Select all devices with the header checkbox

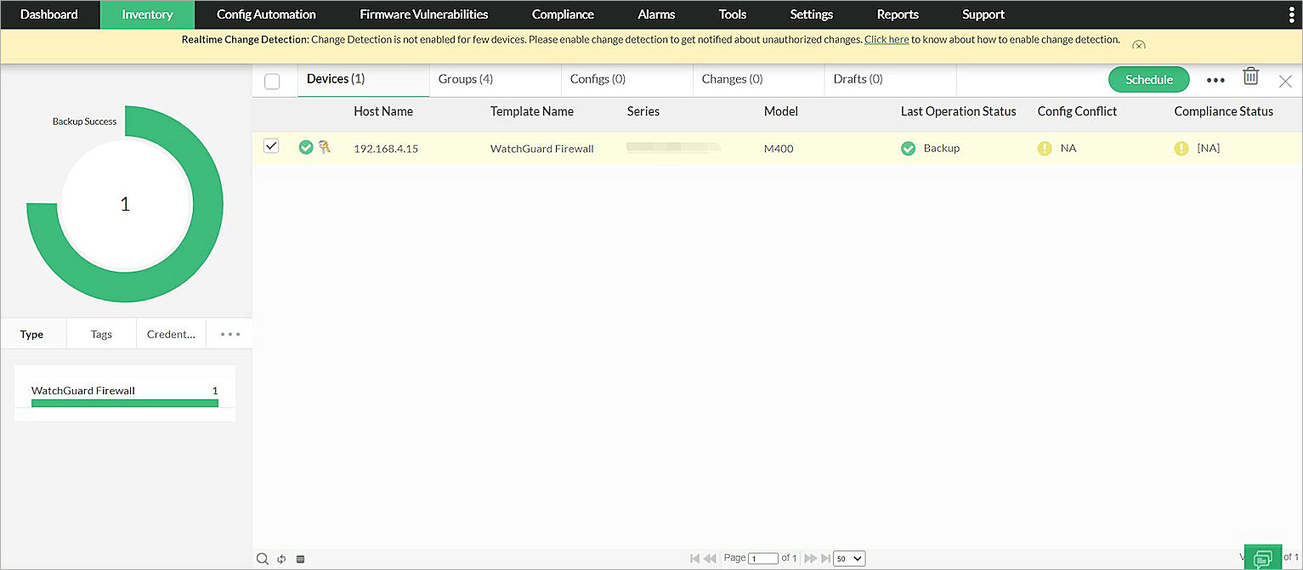tap(272, 81)
